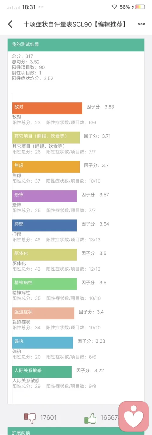Tap the green thumbs-up like icon
The height and width of the screenshot is (435, 152).
coord(90,418)
